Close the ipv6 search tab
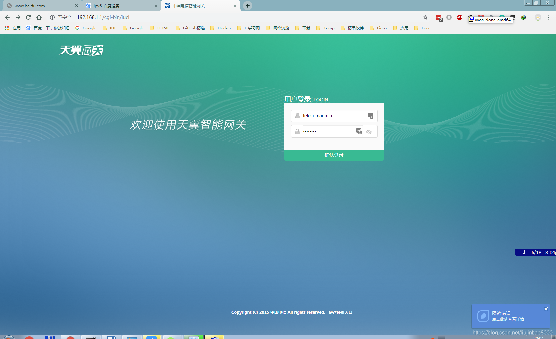Image resolution: width=556 pixels, height=339 pixels. coord(156,6)
